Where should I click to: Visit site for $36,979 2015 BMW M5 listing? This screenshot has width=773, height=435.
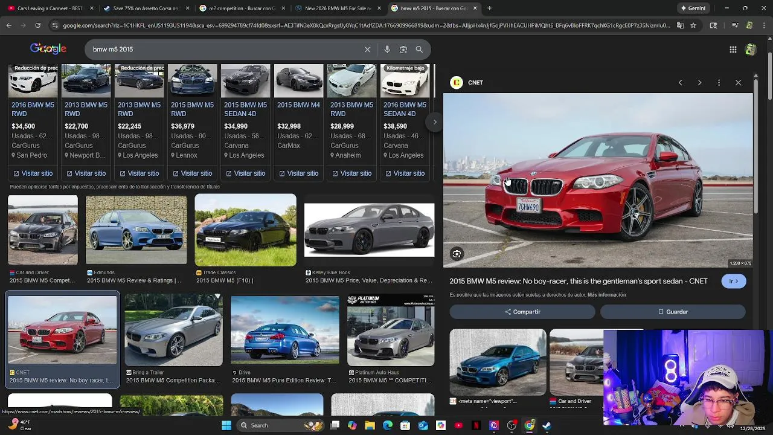pyautogui.click(x=193, y=173)
